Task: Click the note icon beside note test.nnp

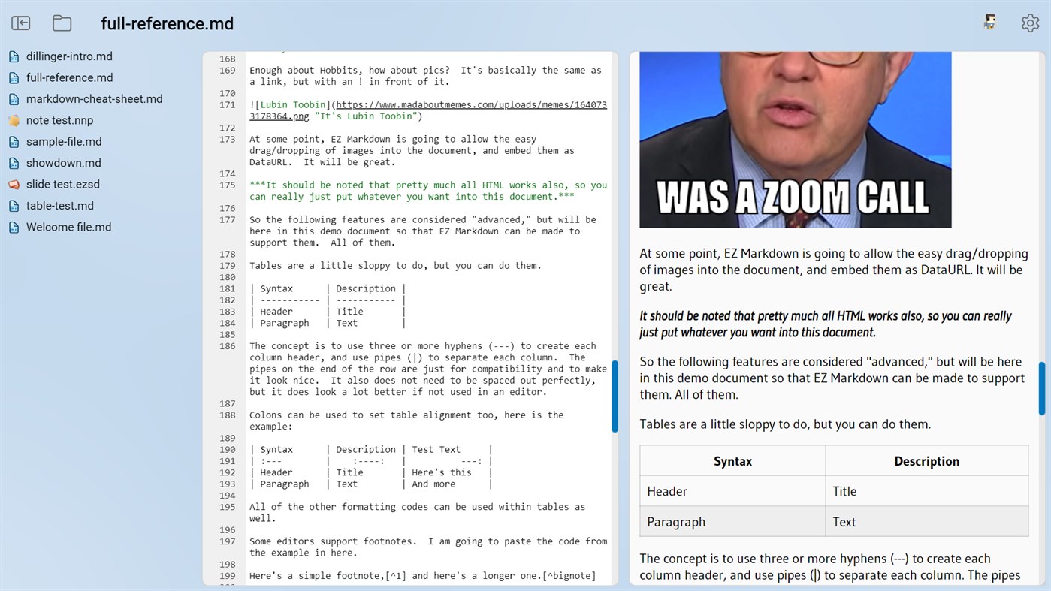Action: click(14, 119)
